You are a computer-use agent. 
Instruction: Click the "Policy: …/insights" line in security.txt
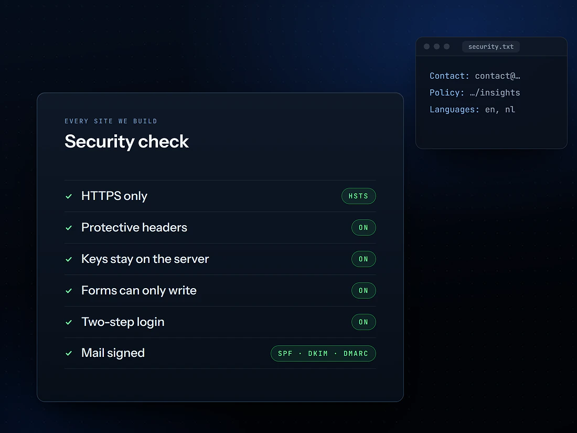pyautogui.click(x=475, y=93)
